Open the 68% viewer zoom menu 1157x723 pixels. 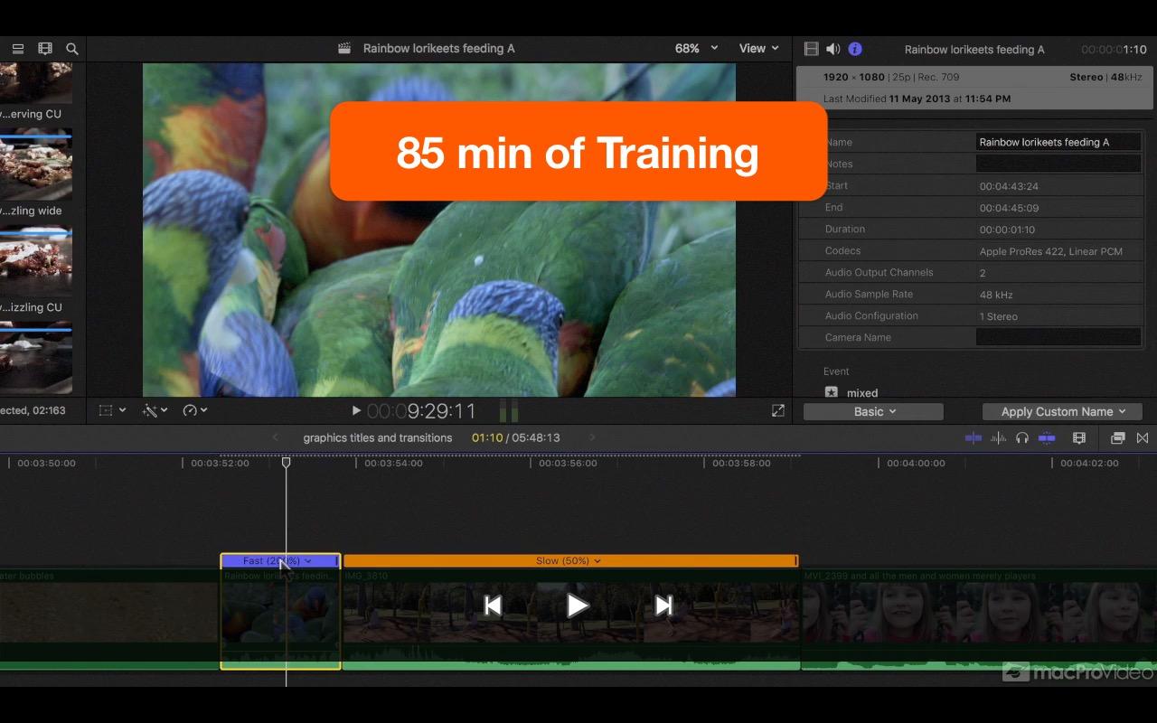696,49
